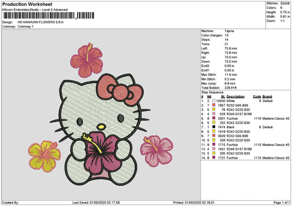Select the Max Stitch value 11.6 mm
292x206 pixels.
tap(231, 74)
